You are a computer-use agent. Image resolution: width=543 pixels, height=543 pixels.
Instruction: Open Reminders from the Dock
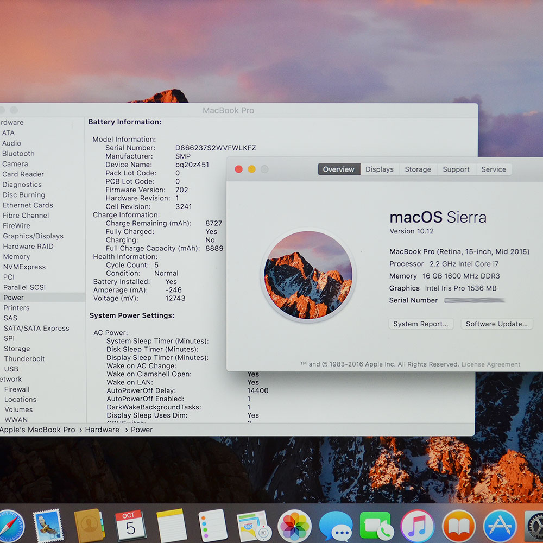[x=212, y=526]
